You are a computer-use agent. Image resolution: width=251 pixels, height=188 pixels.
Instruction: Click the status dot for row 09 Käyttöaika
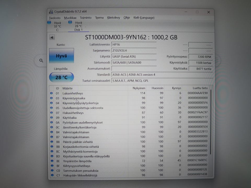click(x=52, y=118)
